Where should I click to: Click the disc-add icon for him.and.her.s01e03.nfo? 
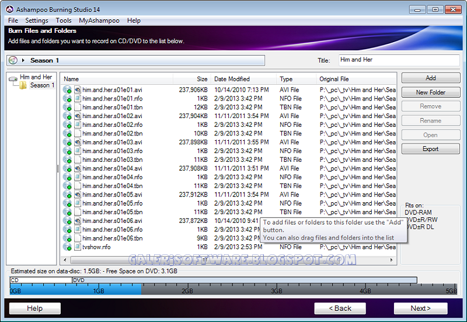pyautogui.click(x=67, y=151)
